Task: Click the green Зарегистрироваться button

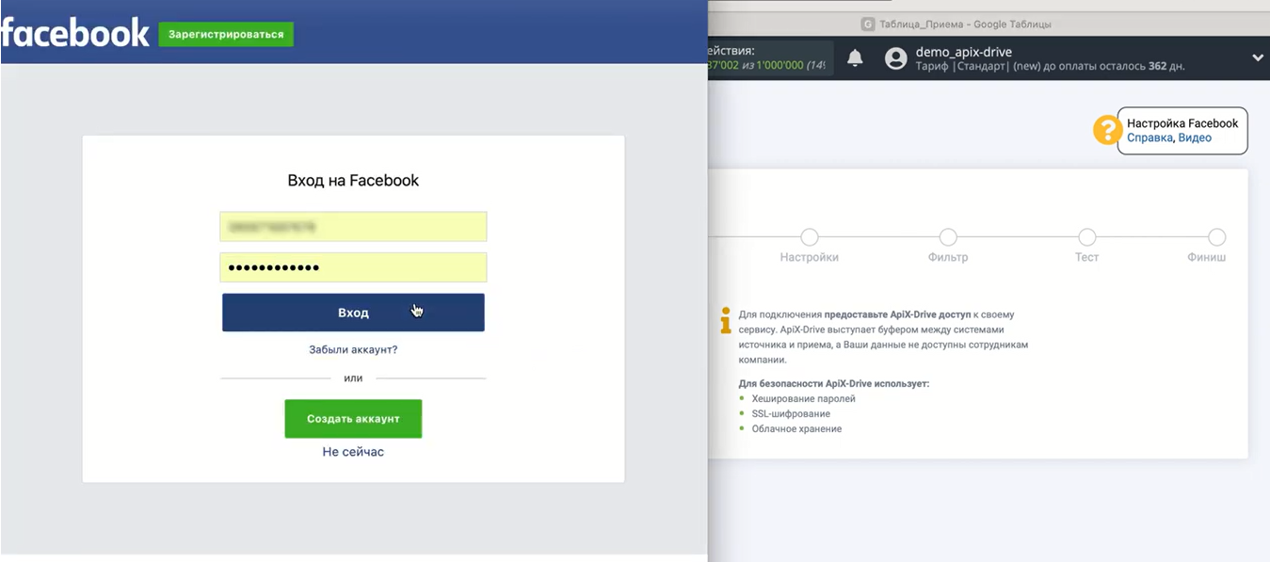Action: click(226, 35)
